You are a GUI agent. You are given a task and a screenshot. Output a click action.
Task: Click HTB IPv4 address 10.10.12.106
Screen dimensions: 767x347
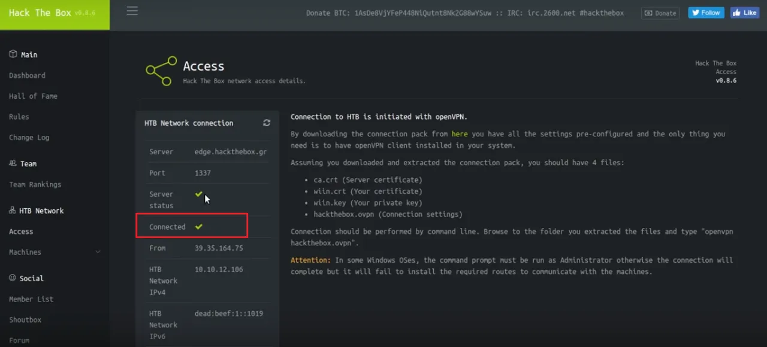pos(219,270)
